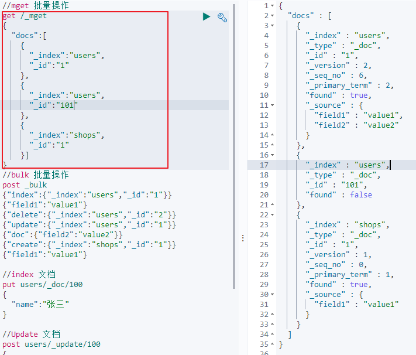
Task: Collapse the "docs" array at response line 2
Action: point(273,16)
